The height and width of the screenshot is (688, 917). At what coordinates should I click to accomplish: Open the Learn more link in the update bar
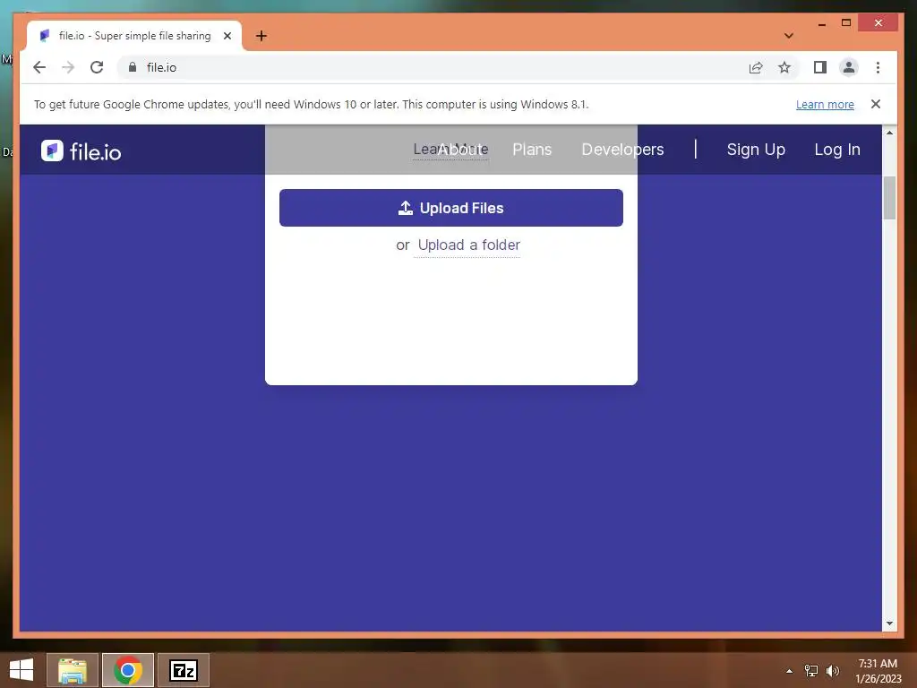point(825,104)
